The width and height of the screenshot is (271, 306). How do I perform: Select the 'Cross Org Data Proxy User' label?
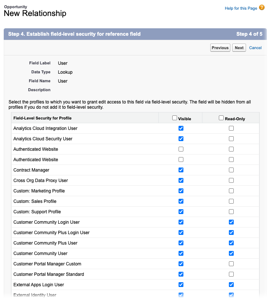point(41,180)
